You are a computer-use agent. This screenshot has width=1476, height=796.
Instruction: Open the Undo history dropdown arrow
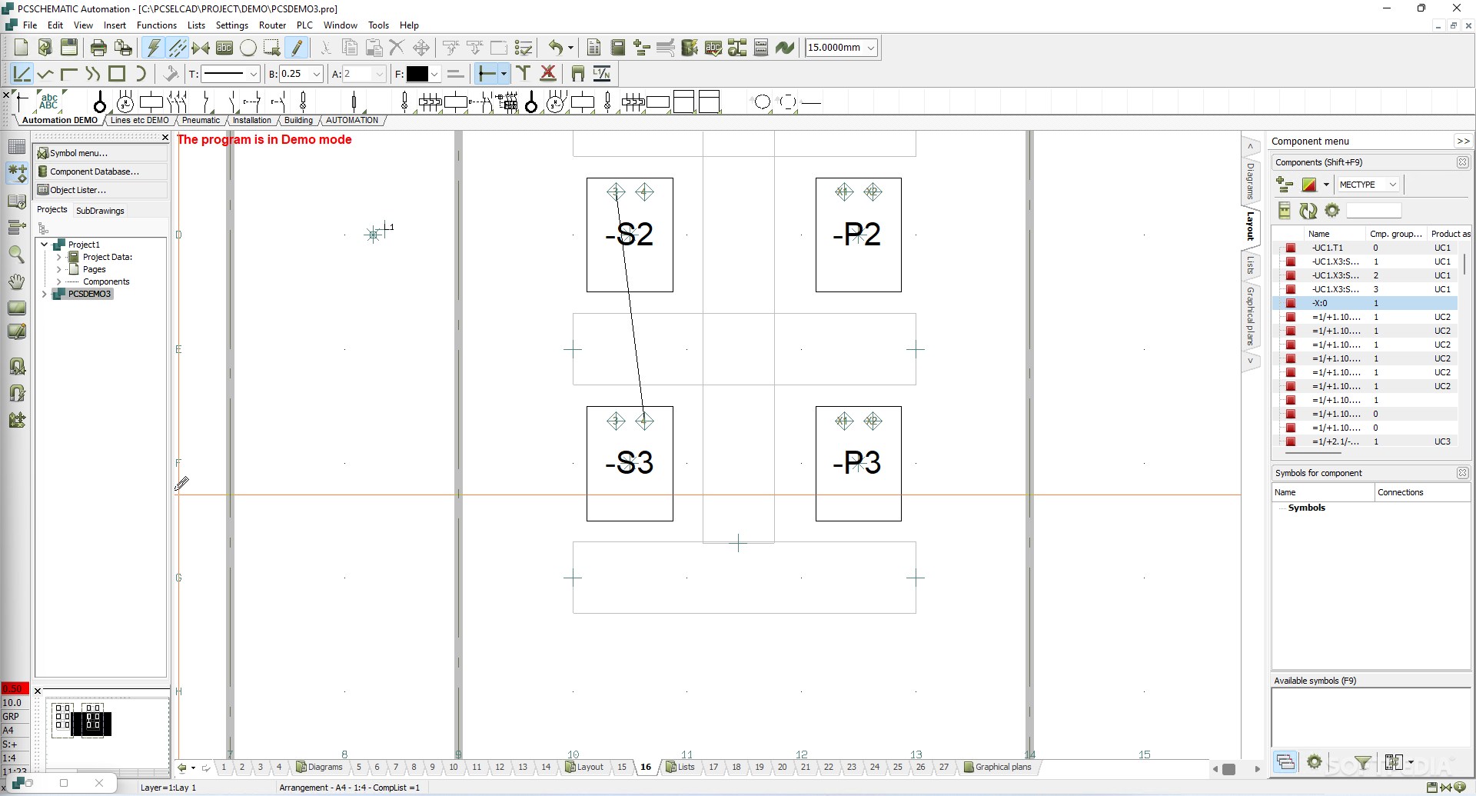click(570, 48)
